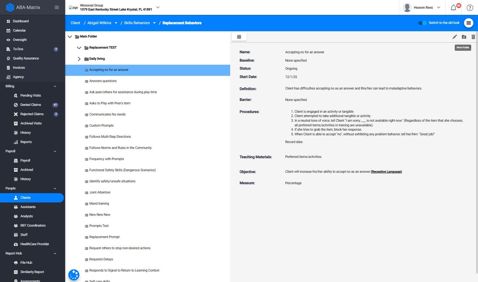Open the help question mark icon

tap(470, 7)
